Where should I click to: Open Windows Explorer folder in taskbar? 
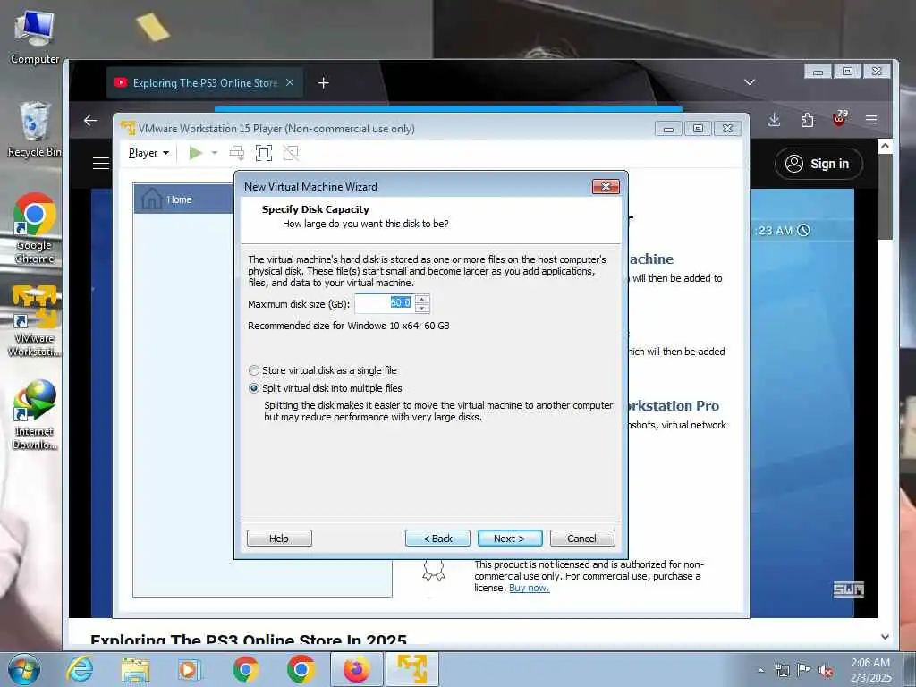[136, 669]
